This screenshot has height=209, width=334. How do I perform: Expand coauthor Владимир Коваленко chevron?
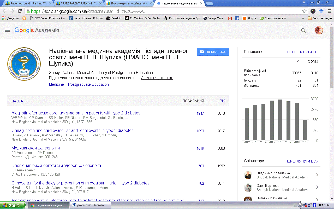click(x=317, y=175)
